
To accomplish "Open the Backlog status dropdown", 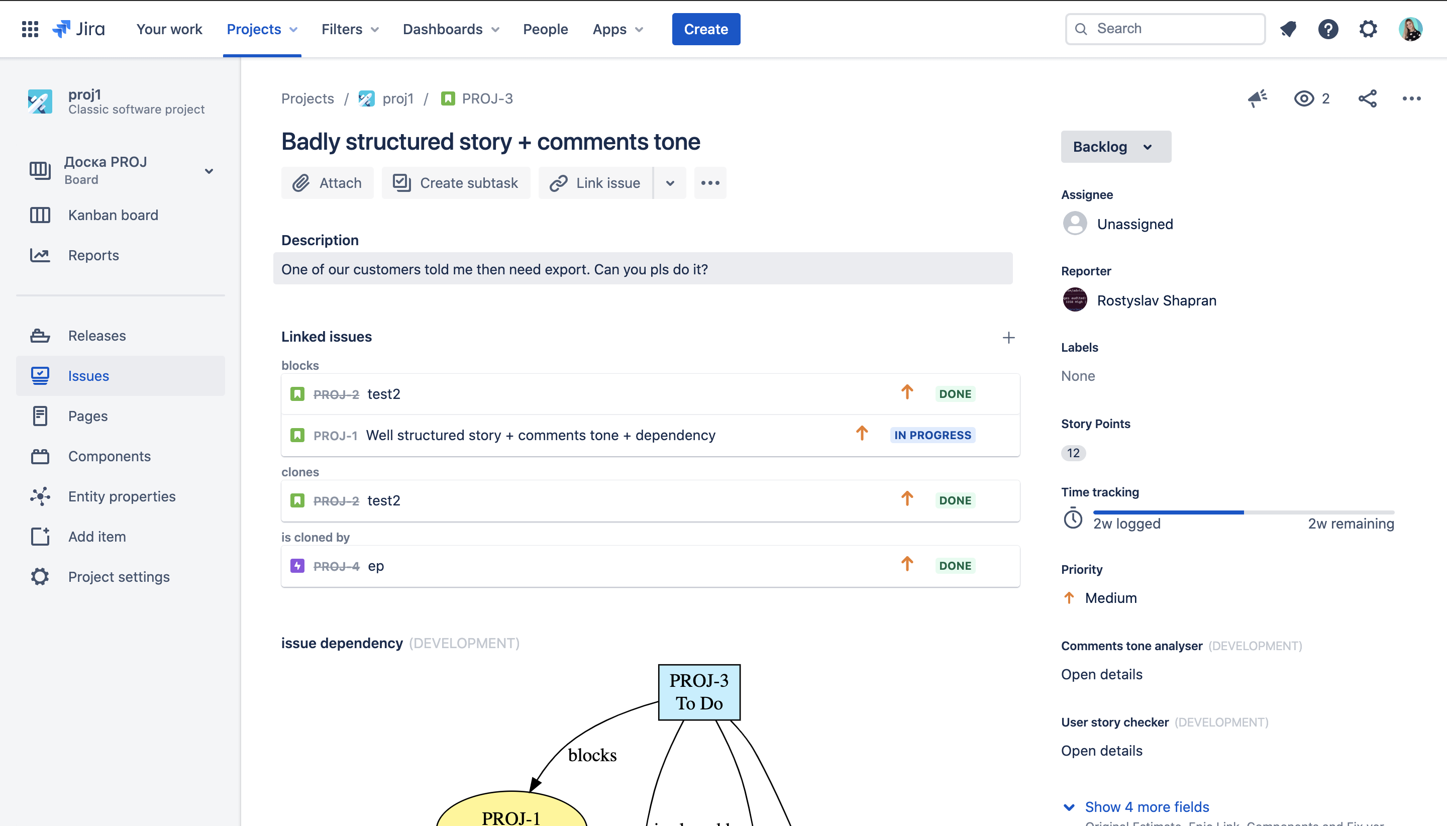I will pyautogui.click(x=1115, y=147).
